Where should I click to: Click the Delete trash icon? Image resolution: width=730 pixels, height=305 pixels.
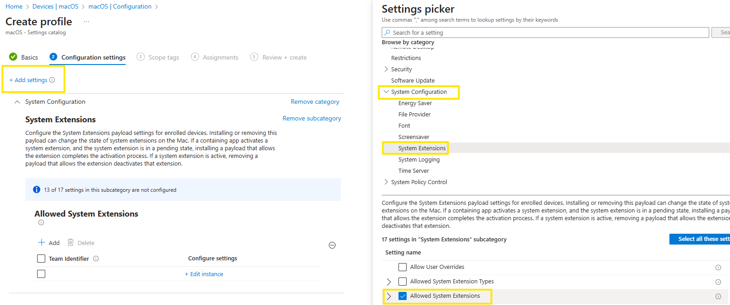(71, 243)
